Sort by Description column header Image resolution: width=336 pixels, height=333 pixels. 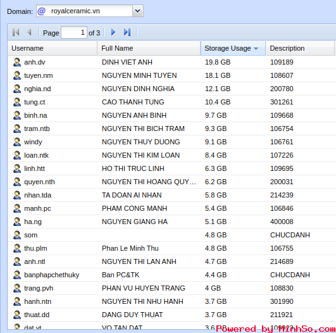(x=300, y=49)
